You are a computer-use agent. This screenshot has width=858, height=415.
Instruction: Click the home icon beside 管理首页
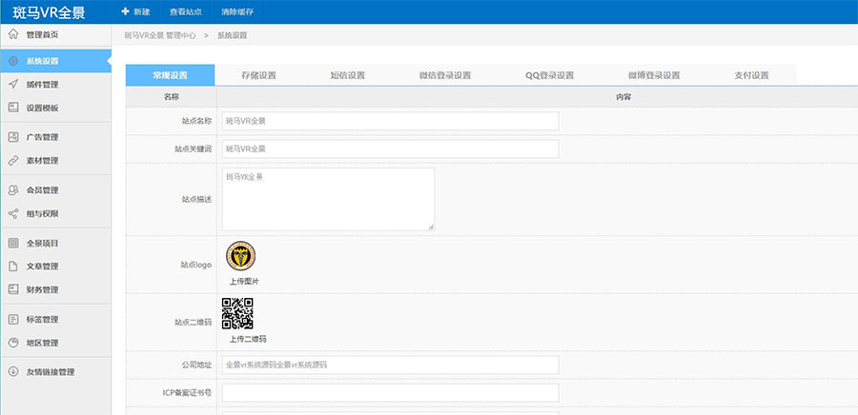13,34
